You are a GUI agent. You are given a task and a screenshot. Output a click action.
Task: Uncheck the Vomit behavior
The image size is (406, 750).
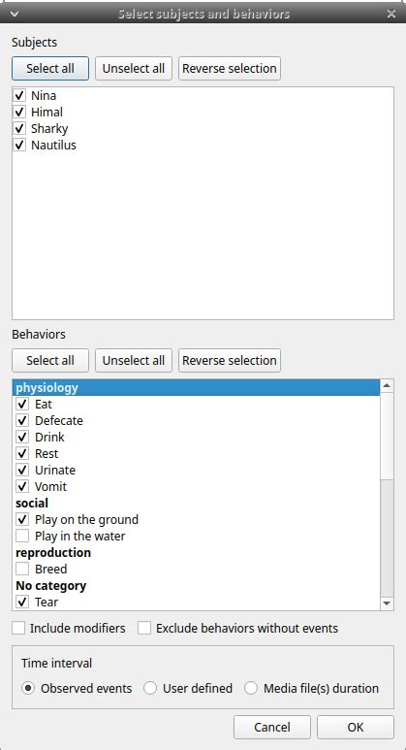click(22, 486)
